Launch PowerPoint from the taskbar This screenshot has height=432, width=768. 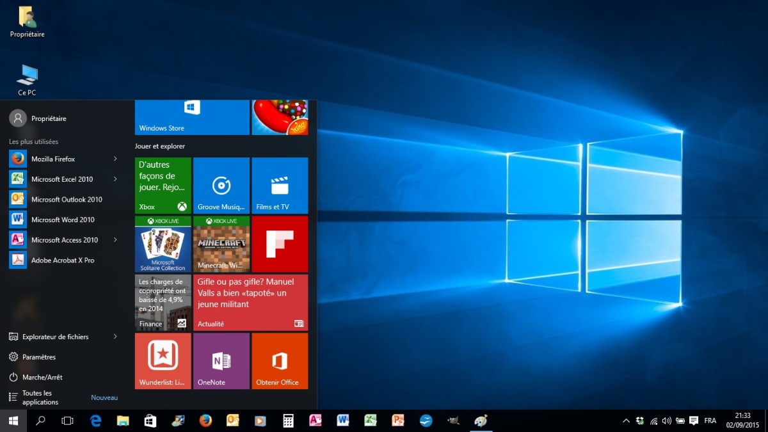(x=398, y=420)
